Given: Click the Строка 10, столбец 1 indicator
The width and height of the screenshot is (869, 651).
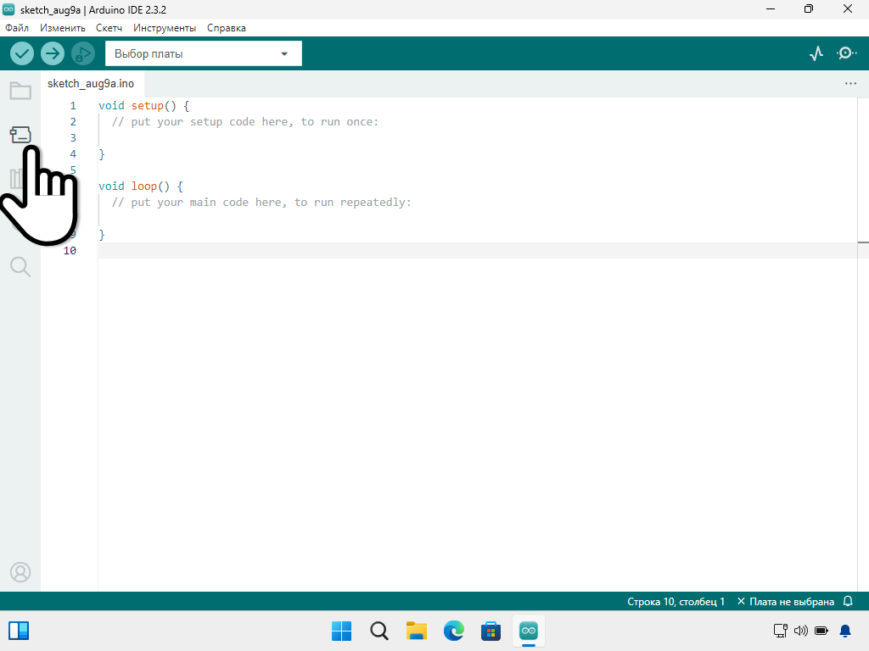Looking at the screenshot, I should click(x=676, y=602).
